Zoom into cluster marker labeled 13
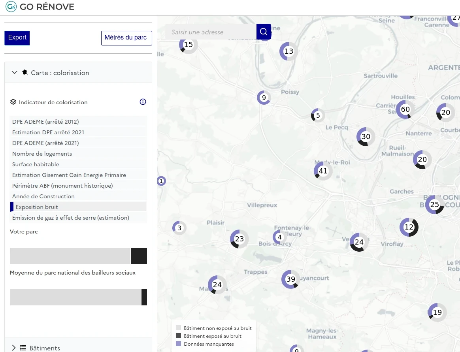 (288, 51)
